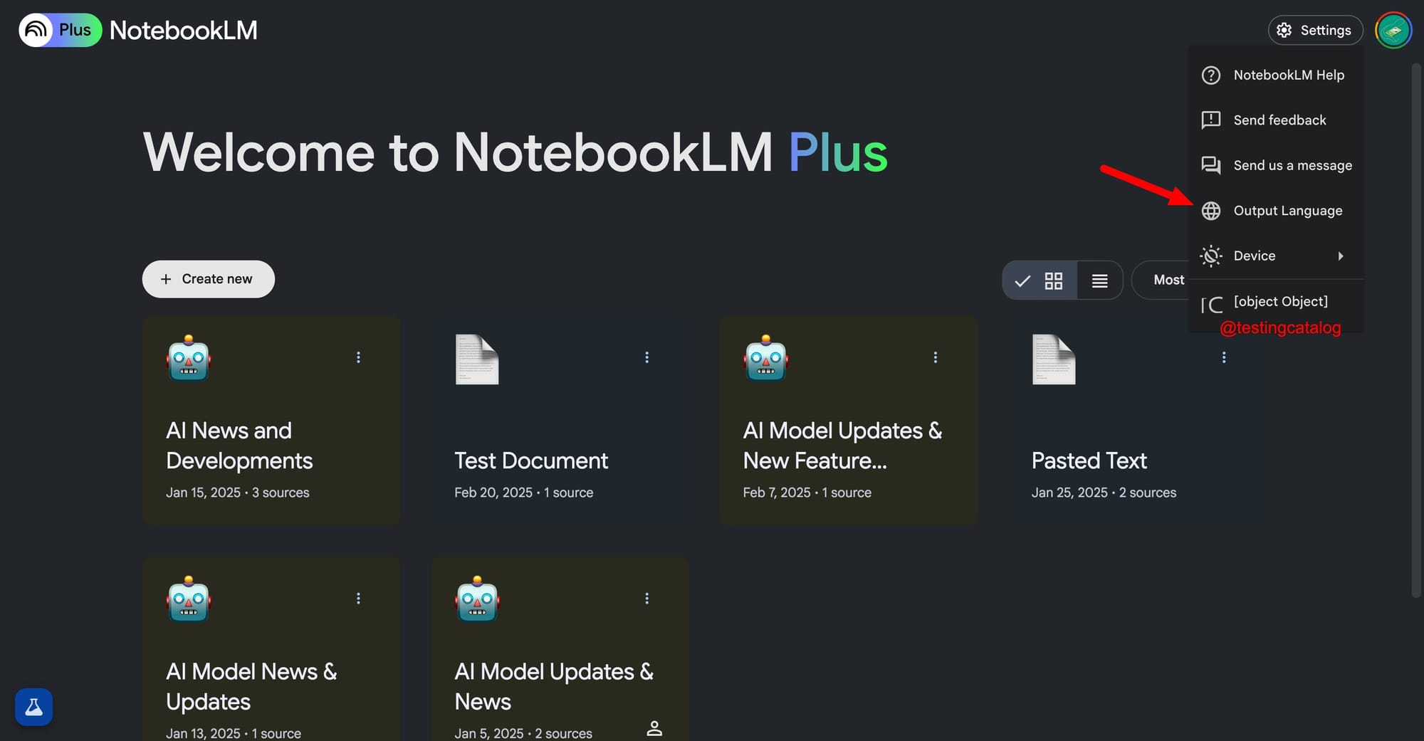Image resolution: width=1424 pixels, height=741 pixels.
Task: Open options for AI Model News & Updates
Action: point(358,599)
